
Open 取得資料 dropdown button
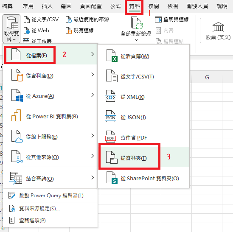pos(11,29)
